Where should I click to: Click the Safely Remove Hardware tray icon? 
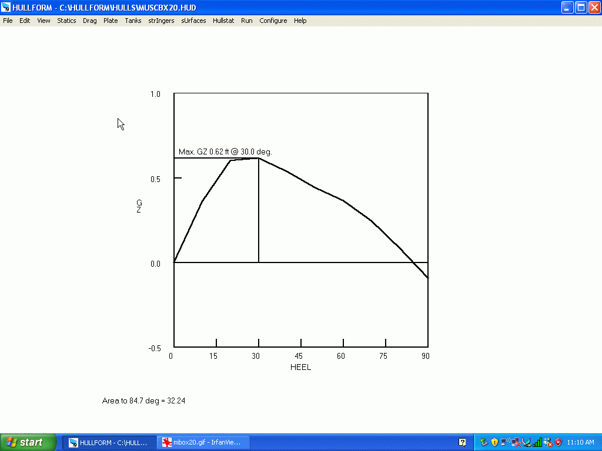(x=484, y=442)
